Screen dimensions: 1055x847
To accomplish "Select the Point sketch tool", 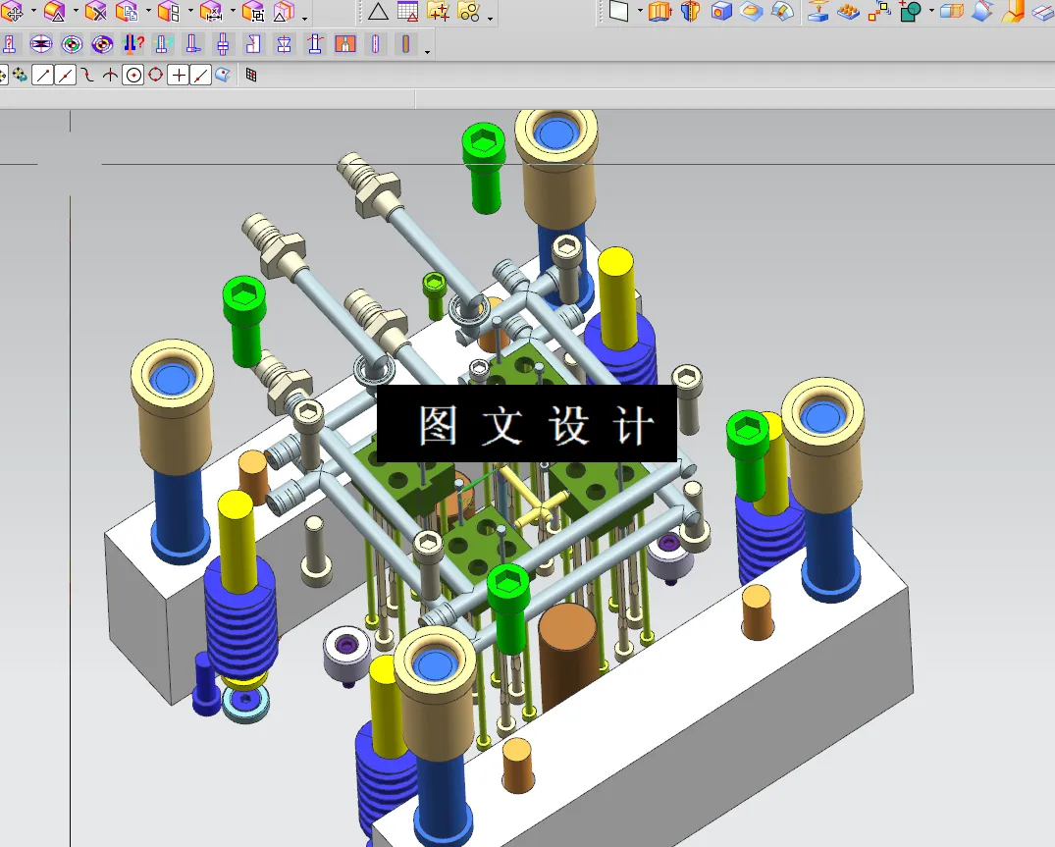I will click(177, 74).
